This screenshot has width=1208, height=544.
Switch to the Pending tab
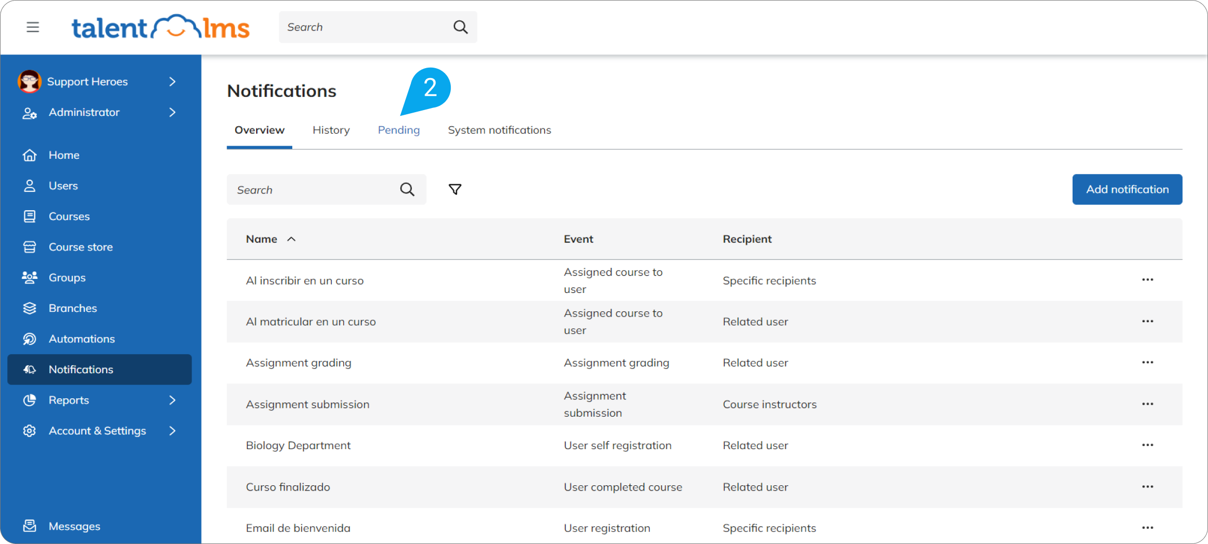point(399,130)
